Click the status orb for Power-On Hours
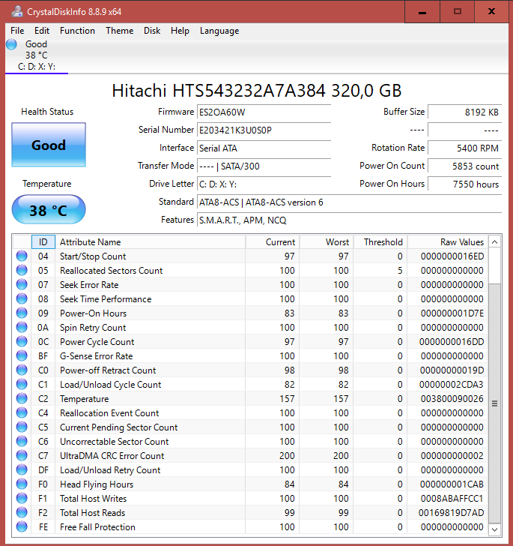 pos(22,313)
